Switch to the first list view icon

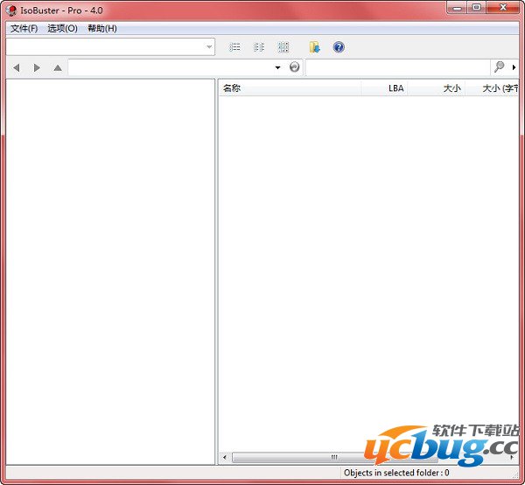point(234,47)
